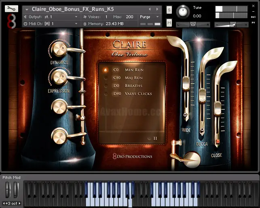The width and height of the screenshot is (260, 208).
Task: Turn the Dynamics knob
Action: click(59, 49)
